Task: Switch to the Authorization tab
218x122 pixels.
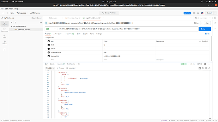Action: (x=58, y=34)
